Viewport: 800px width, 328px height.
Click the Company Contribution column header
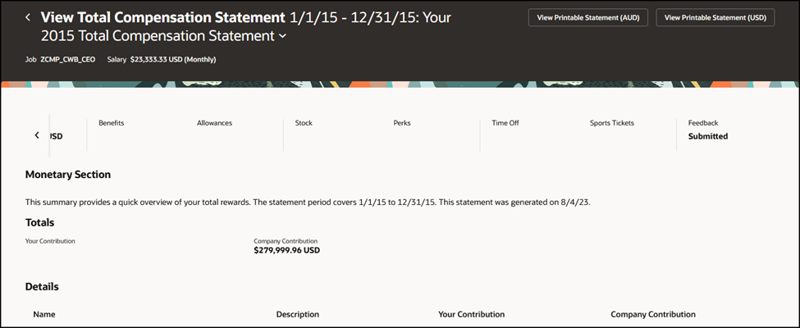click(x=652, y=314)
